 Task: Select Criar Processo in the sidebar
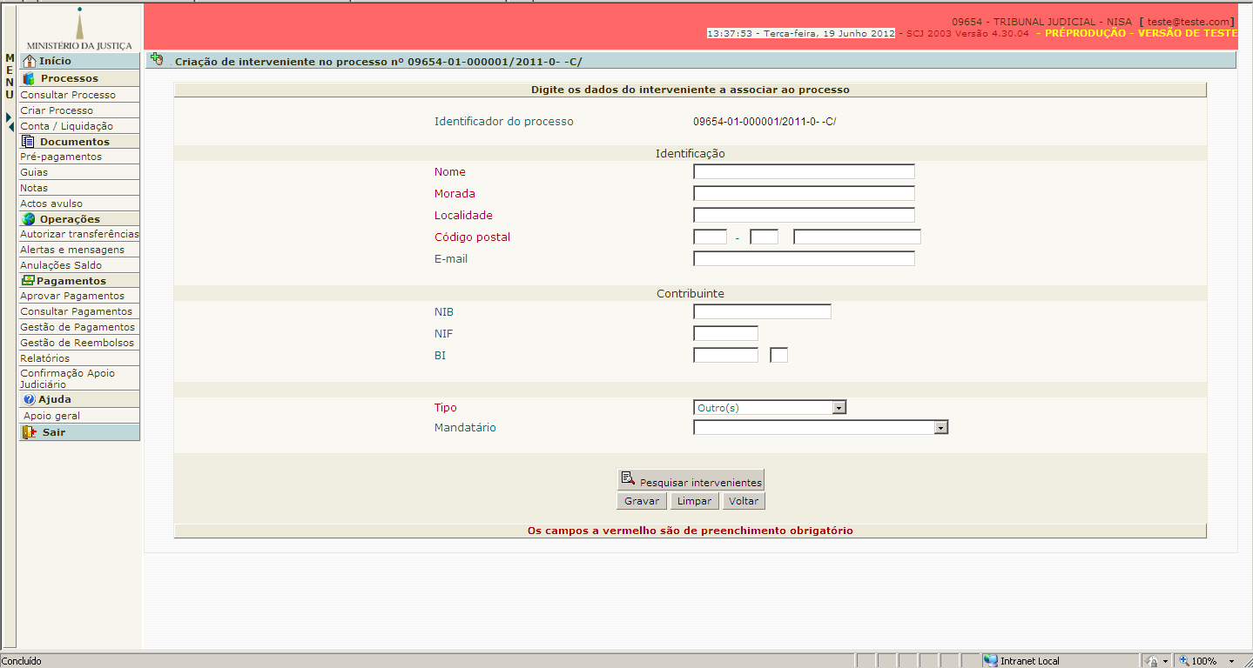(57, 110)
